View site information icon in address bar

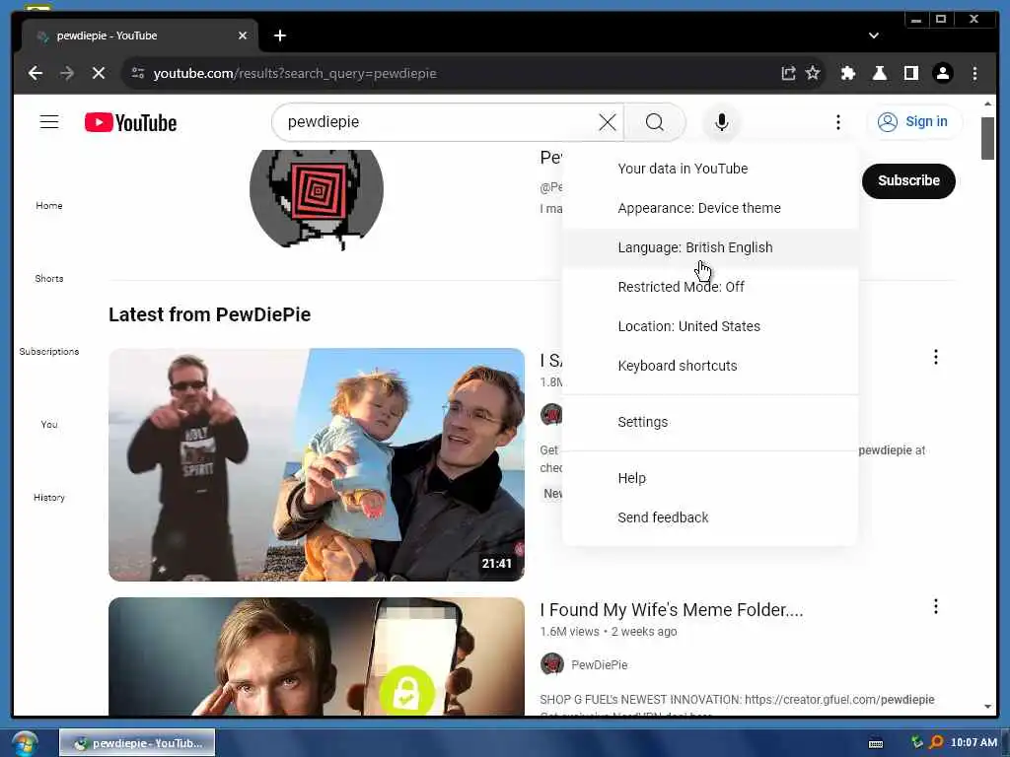(138, 73)
